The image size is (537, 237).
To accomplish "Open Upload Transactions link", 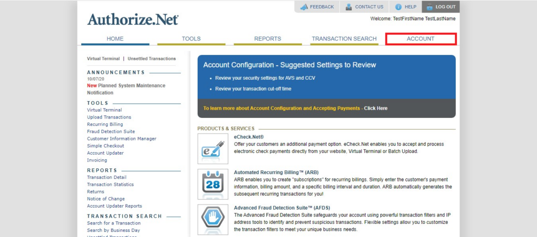I will point(109,117).
